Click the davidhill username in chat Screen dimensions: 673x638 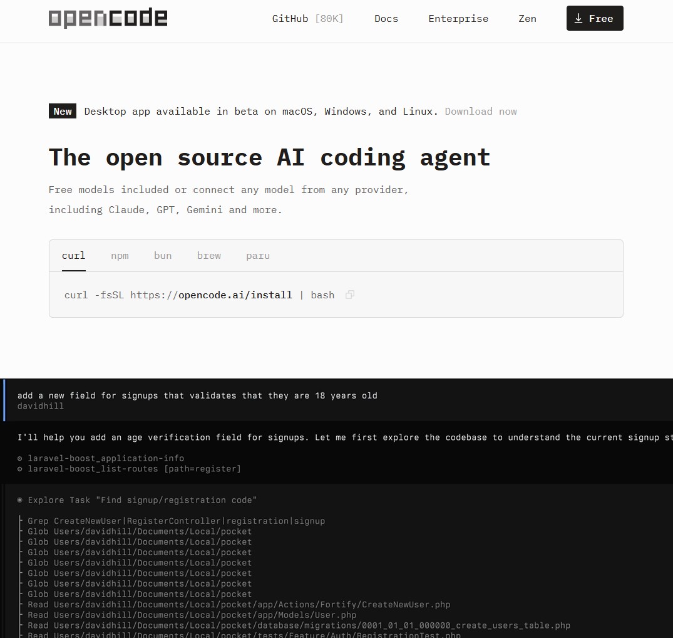point(40,405)
